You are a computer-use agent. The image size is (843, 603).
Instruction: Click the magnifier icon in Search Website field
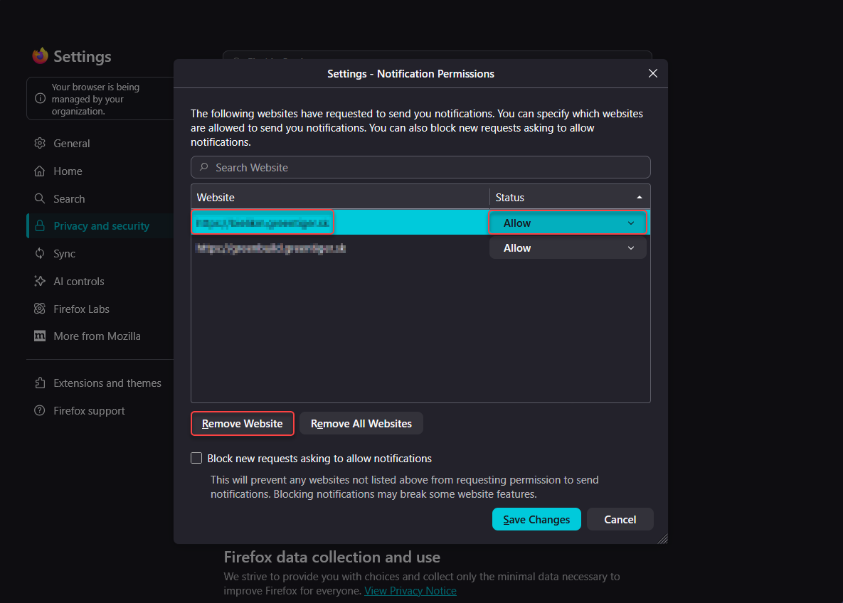(x=204, y=167)
